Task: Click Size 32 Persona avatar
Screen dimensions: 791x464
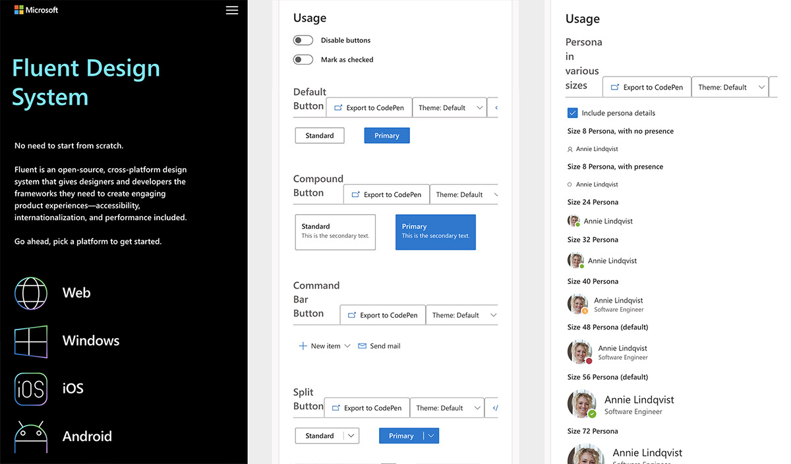Action: 575,260
